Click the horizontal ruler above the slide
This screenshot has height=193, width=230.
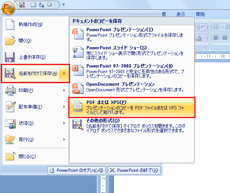click(212, 56)
